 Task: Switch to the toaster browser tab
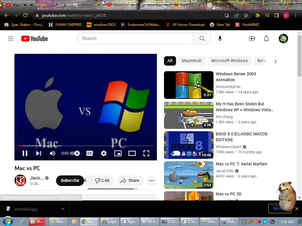click(53, 5)
